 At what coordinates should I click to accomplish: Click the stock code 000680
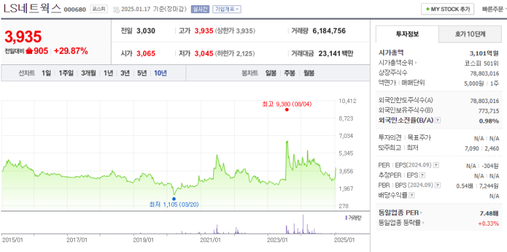click(75, 10)
